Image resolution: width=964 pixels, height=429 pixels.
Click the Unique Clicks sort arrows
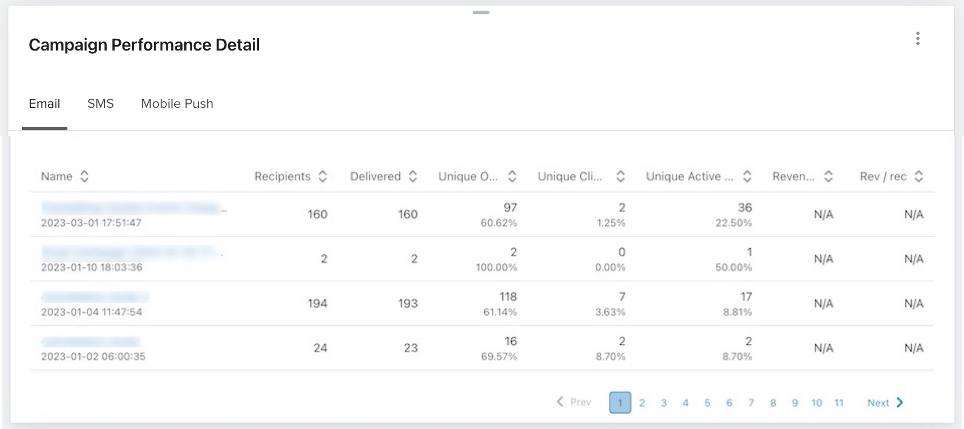pos(620,176)
